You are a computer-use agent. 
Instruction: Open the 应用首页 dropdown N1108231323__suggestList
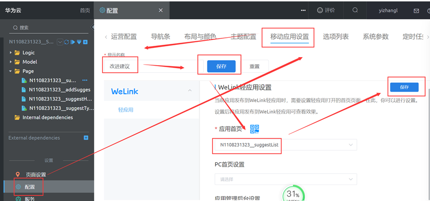[286, 145]
